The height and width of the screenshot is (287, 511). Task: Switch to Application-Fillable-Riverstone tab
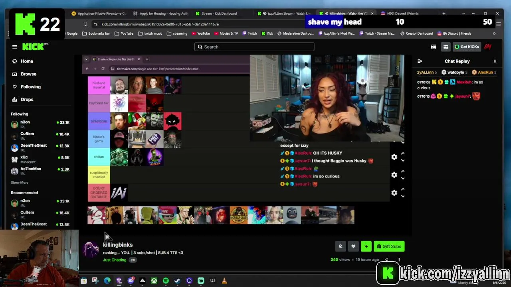click(x=99, y=14)
